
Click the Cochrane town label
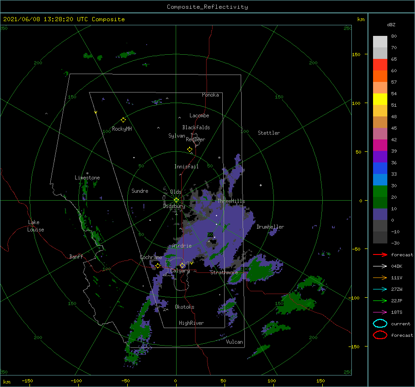(151, 257)
